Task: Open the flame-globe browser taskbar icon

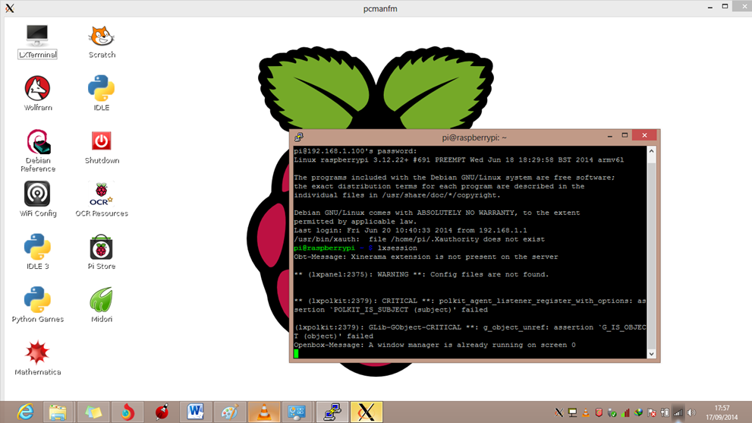Action: click(127, 412)
